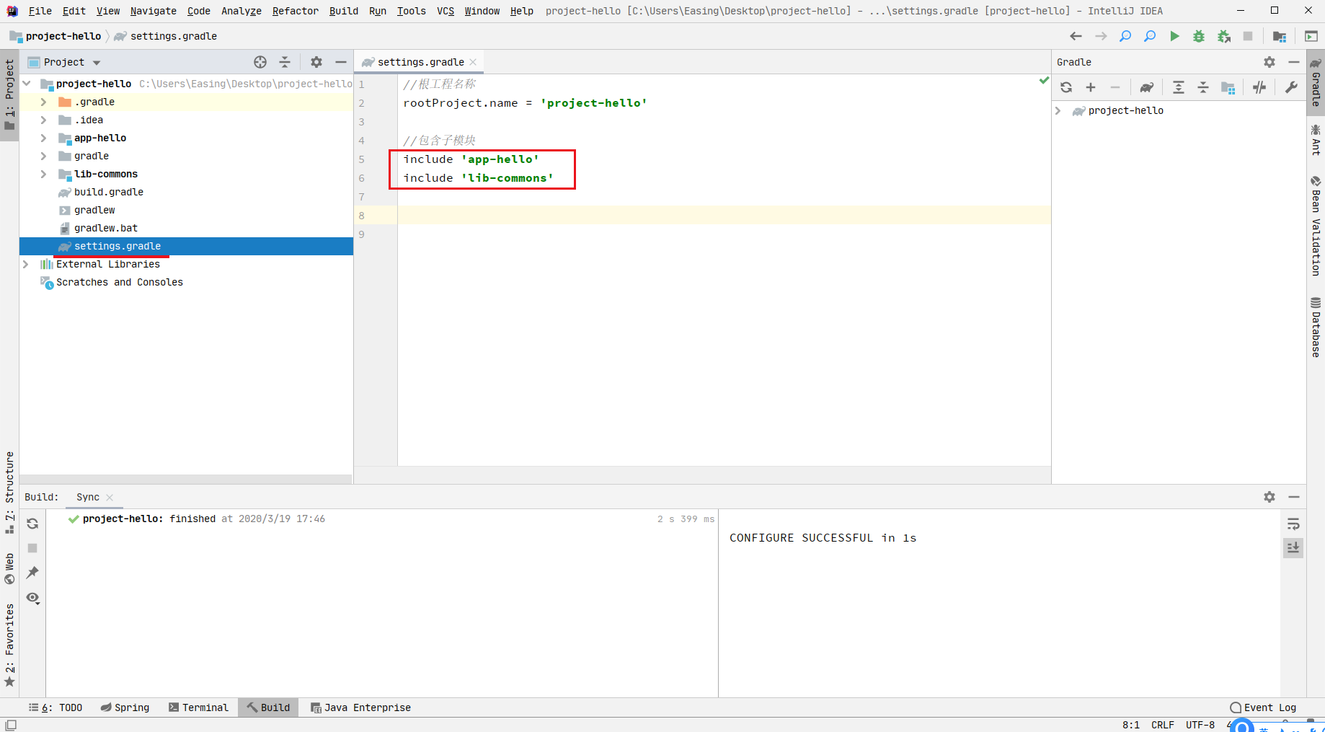
Task: Click the Run with Coverage icon
Action: click(1223, 36)
